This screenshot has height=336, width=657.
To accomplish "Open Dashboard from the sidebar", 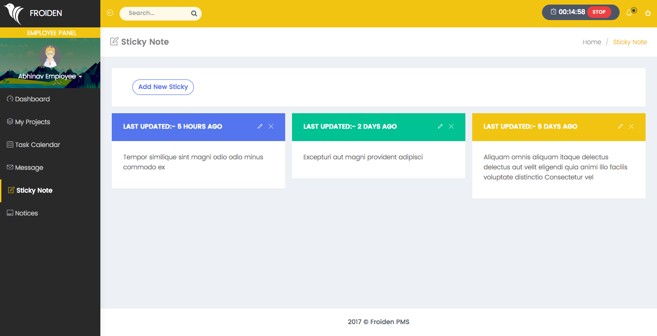I will [32, 99].
